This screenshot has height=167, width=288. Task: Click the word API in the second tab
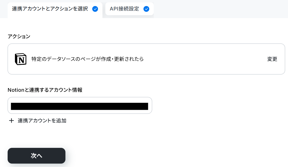pyautogui.click(x=114, y=9)
